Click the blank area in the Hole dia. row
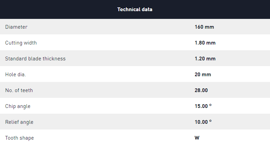270x143 pixels. (x=110, y=74)
